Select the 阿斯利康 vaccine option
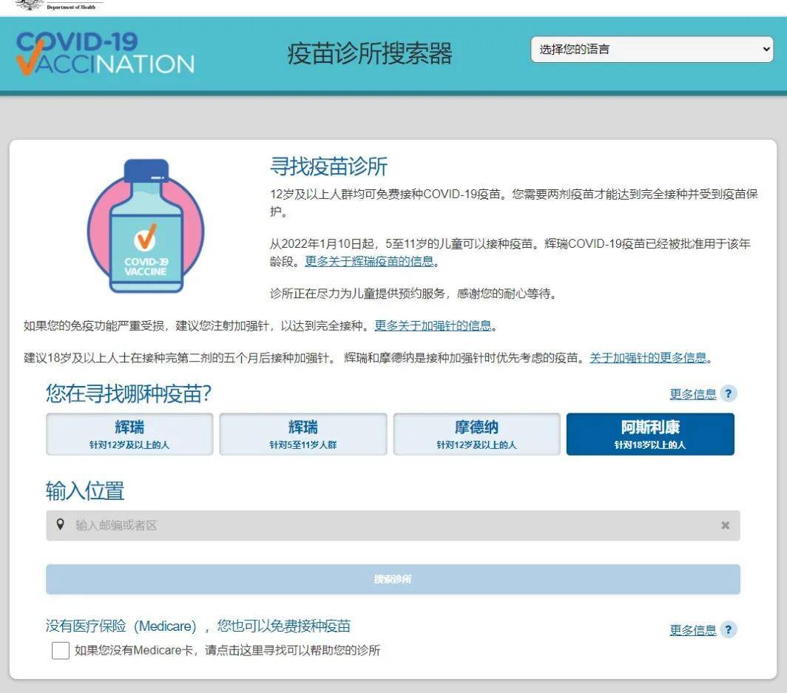 click(650, 434)
